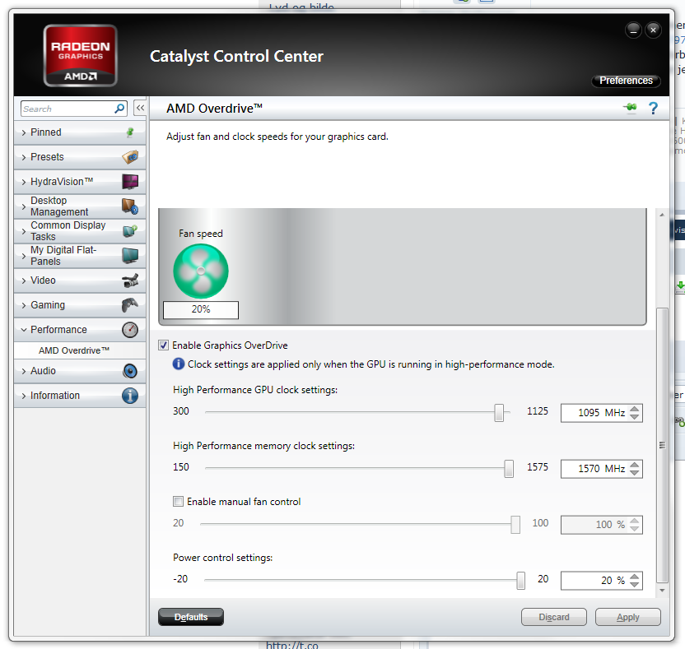Click the green fan speed icon
This screenshot has height=649, width=685.
(201, 271)
